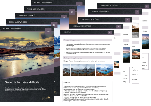Click the 01 badge on Techniques Avancées slide
Screen dimensions: 151x106
coord(72,12)
